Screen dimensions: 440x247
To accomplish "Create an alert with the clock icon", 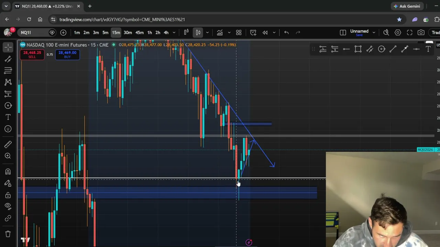I will (x=253, y=33).
